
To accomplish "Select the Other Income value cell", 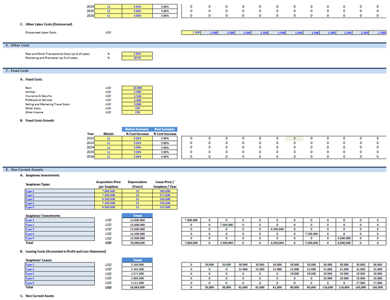I will 137,112.
